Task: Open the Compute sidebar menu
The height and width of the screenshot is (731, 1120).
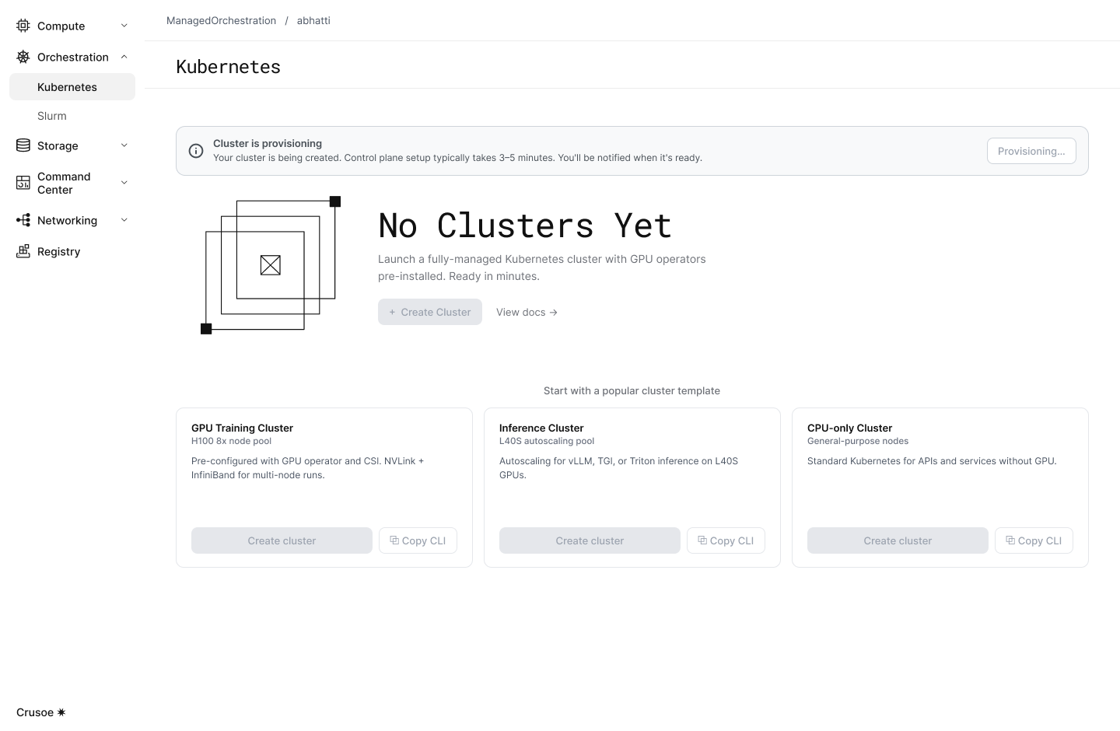Action: tap(72, 26)
